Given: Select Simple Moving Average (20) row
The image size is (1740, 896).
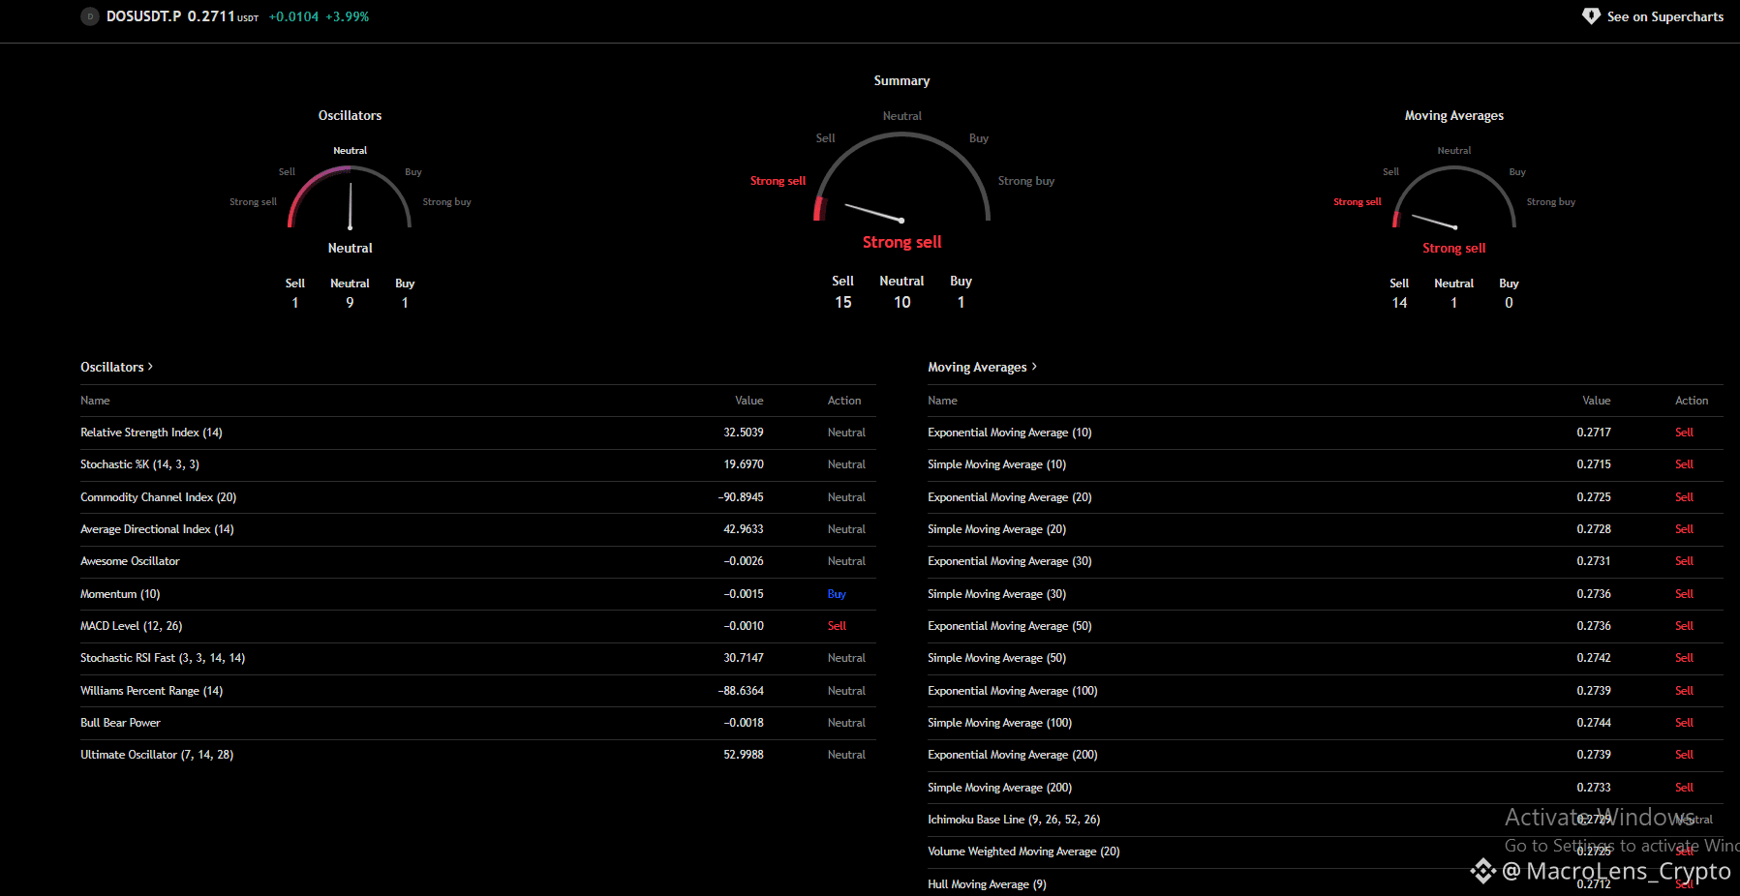Looking at the screenshot, I should (1326, 529).
